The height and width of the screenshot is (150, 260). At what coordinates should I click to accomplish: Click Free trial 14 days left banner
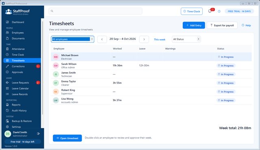click(23, 142)
